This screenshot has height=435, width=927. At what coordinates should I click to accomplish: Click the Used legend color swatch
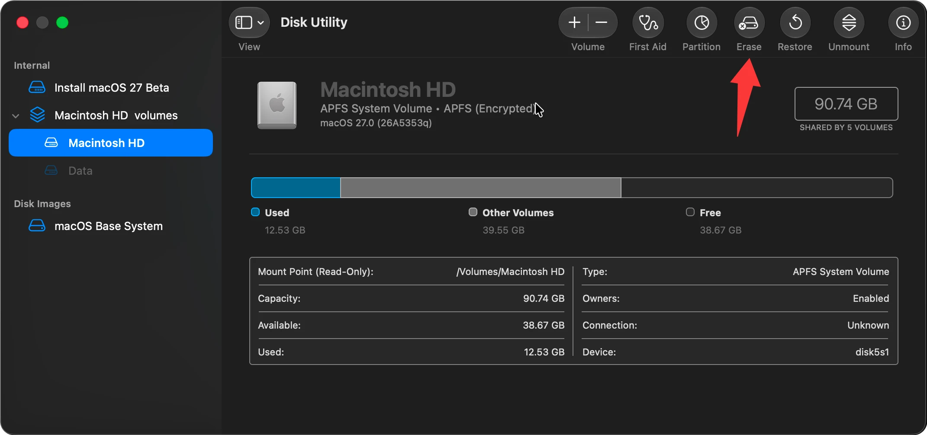point(255,212)
